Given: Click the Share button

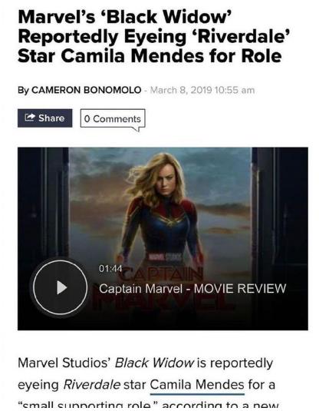Looking at the screenshot, I should click(x=44, y=118).
